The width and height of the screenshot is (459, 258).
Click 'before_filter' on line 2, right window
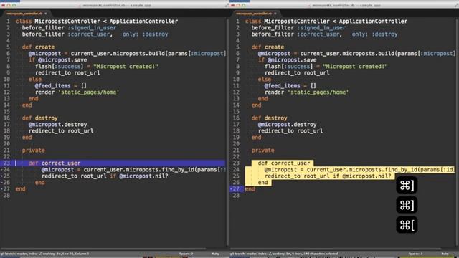click(x=273, y=28)
